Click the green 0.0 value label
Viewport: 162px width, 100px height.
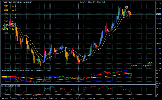[x=150, y=63]
